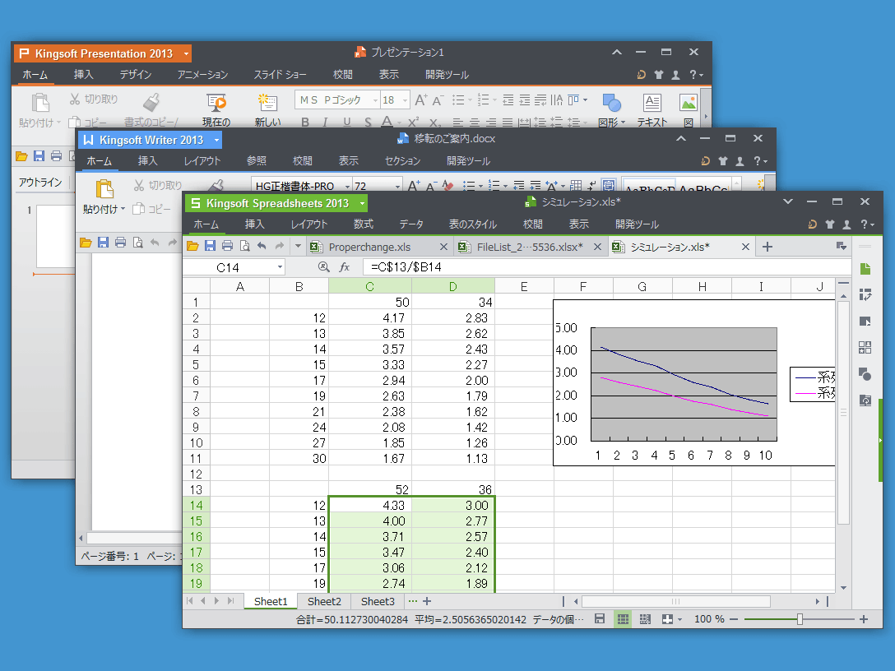Switch to page break preview in status bar
This screenshot has height=671, width=895.
pyautogui.click(x=645, y=619)
